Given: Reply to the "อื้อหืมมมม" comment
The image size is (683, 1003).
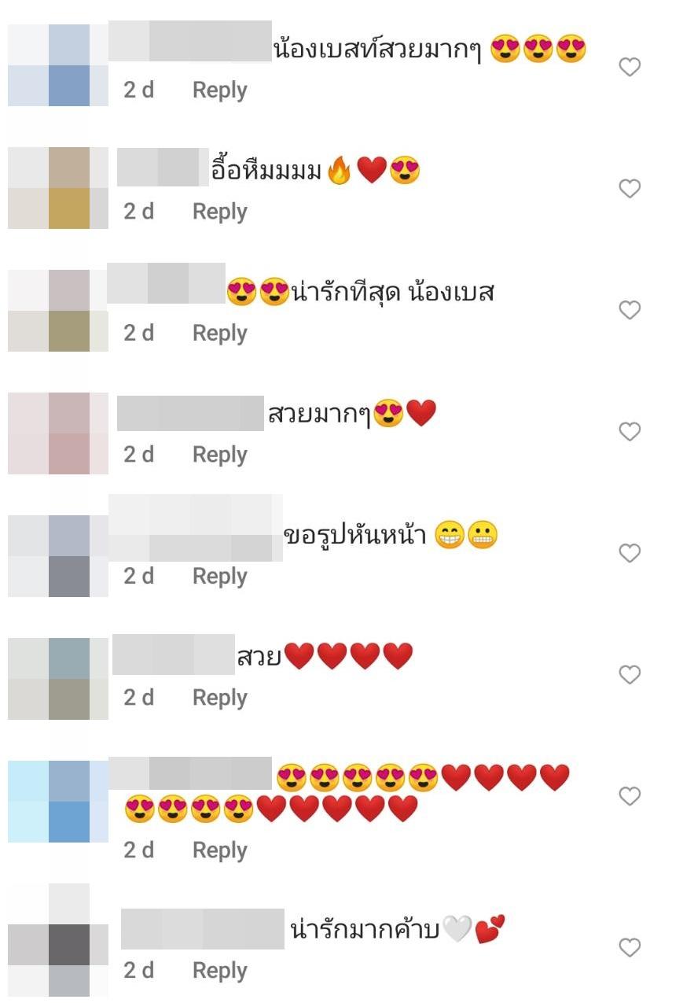Looking at the screenshot, I should click(220, 212).
